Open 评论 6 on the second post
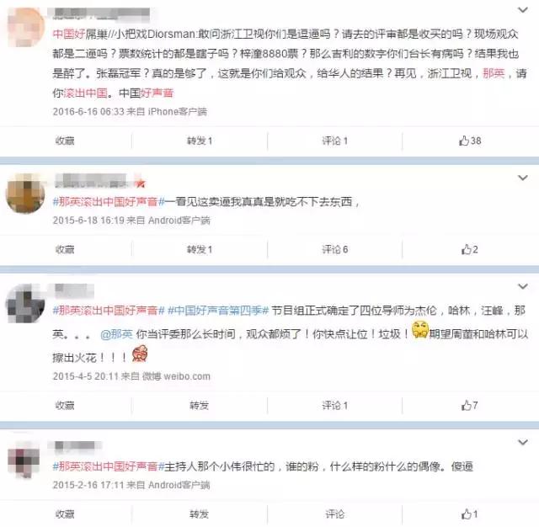This screenshot has height=527, width=539. tap(335, 249)
